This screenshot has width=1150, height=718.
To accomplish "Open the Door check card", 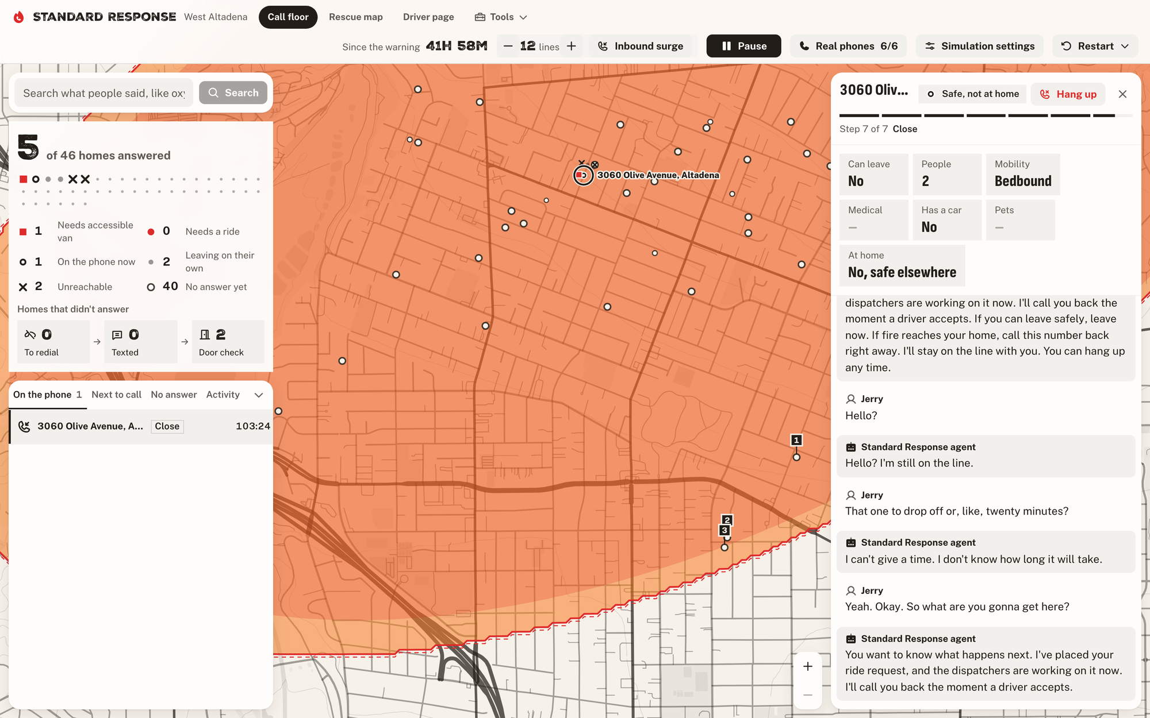I will pyautogui.click(x=228, y=342).
